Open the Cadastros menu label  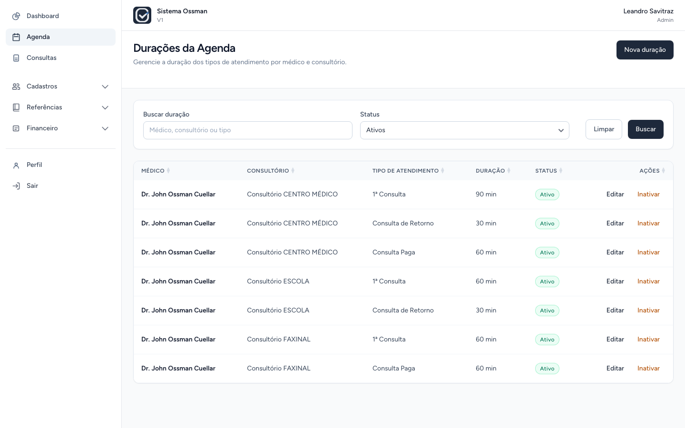point(42,87)
